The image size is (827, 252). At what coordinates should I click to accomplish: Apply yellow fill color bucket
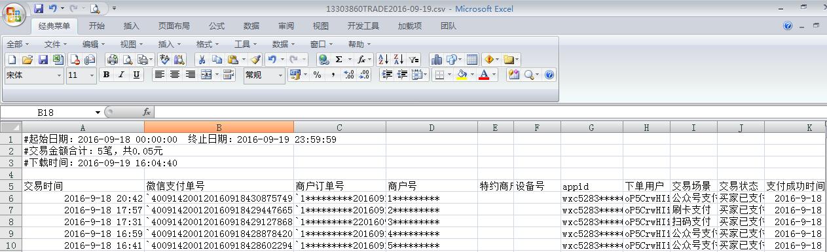pyautogui.click(x=462, y=75)
